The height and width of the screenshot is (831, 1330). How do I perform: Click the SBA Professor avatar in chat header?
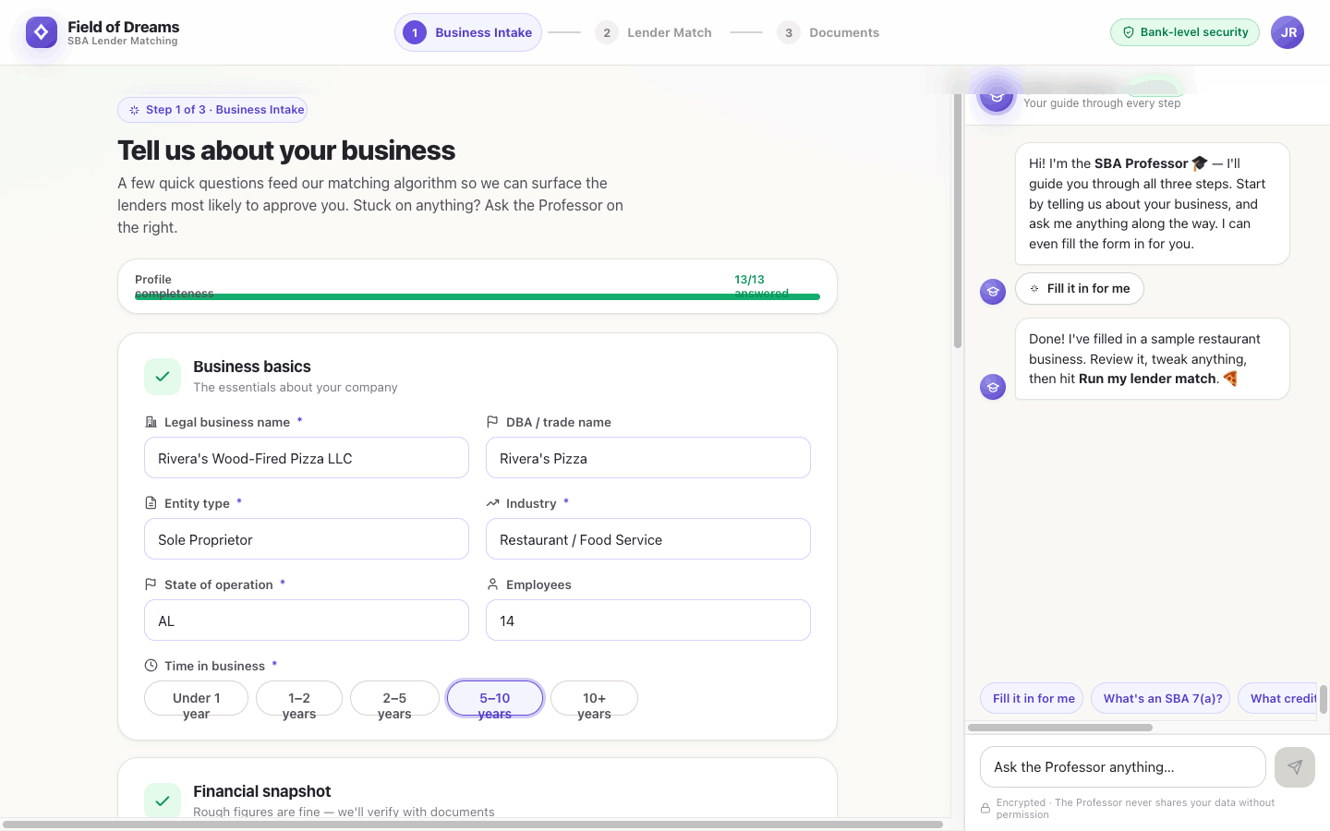point(997,96)
